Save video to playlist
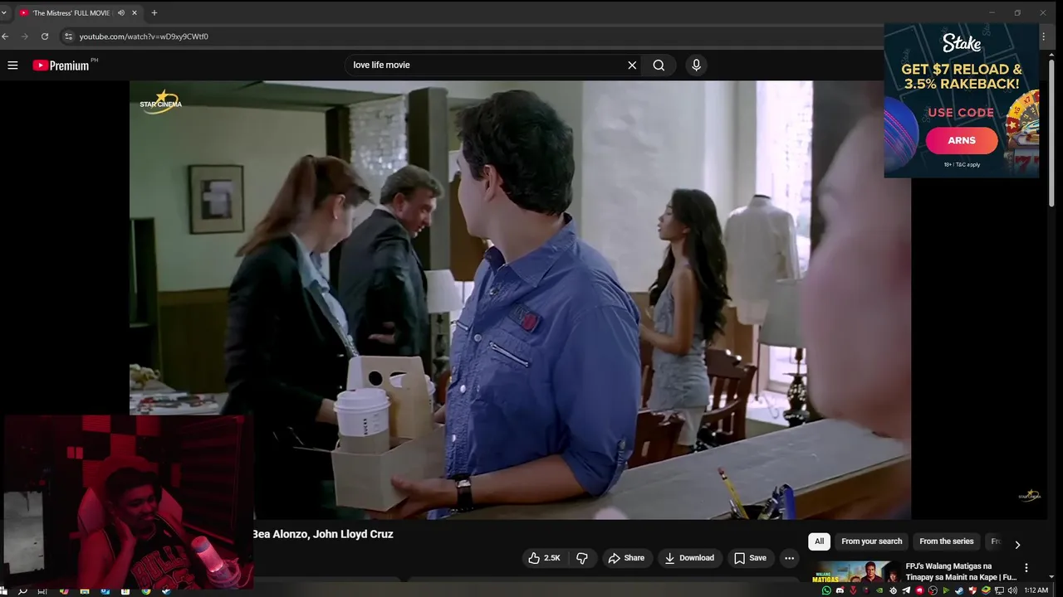The image size is (1063, 597). [750, 558]
